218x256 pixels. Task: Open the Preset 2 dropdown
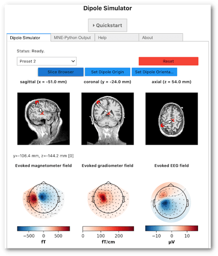point(47,61)
